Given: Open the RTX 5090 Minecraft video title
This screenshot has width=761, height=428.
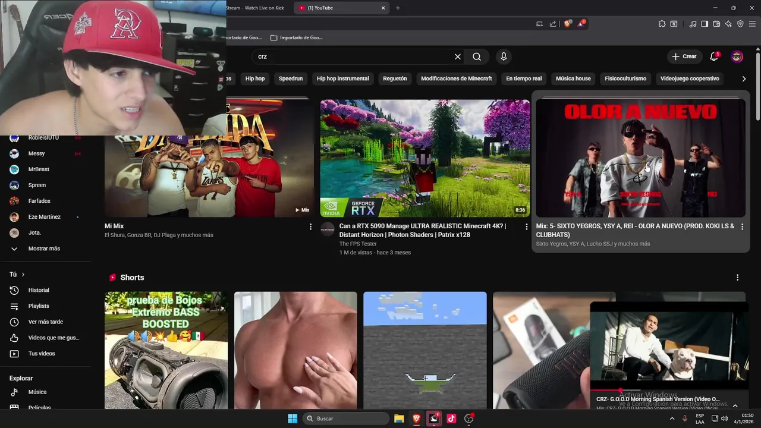Looking at the screenshot, I should [423, 230].
